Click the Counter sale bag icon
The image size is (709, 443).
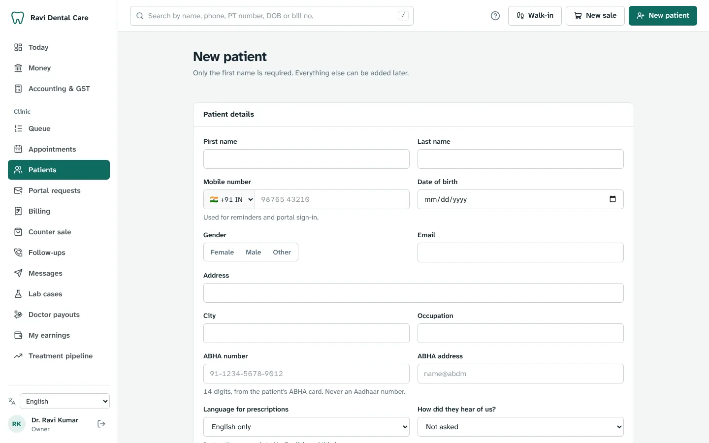[x=18, y=232]
